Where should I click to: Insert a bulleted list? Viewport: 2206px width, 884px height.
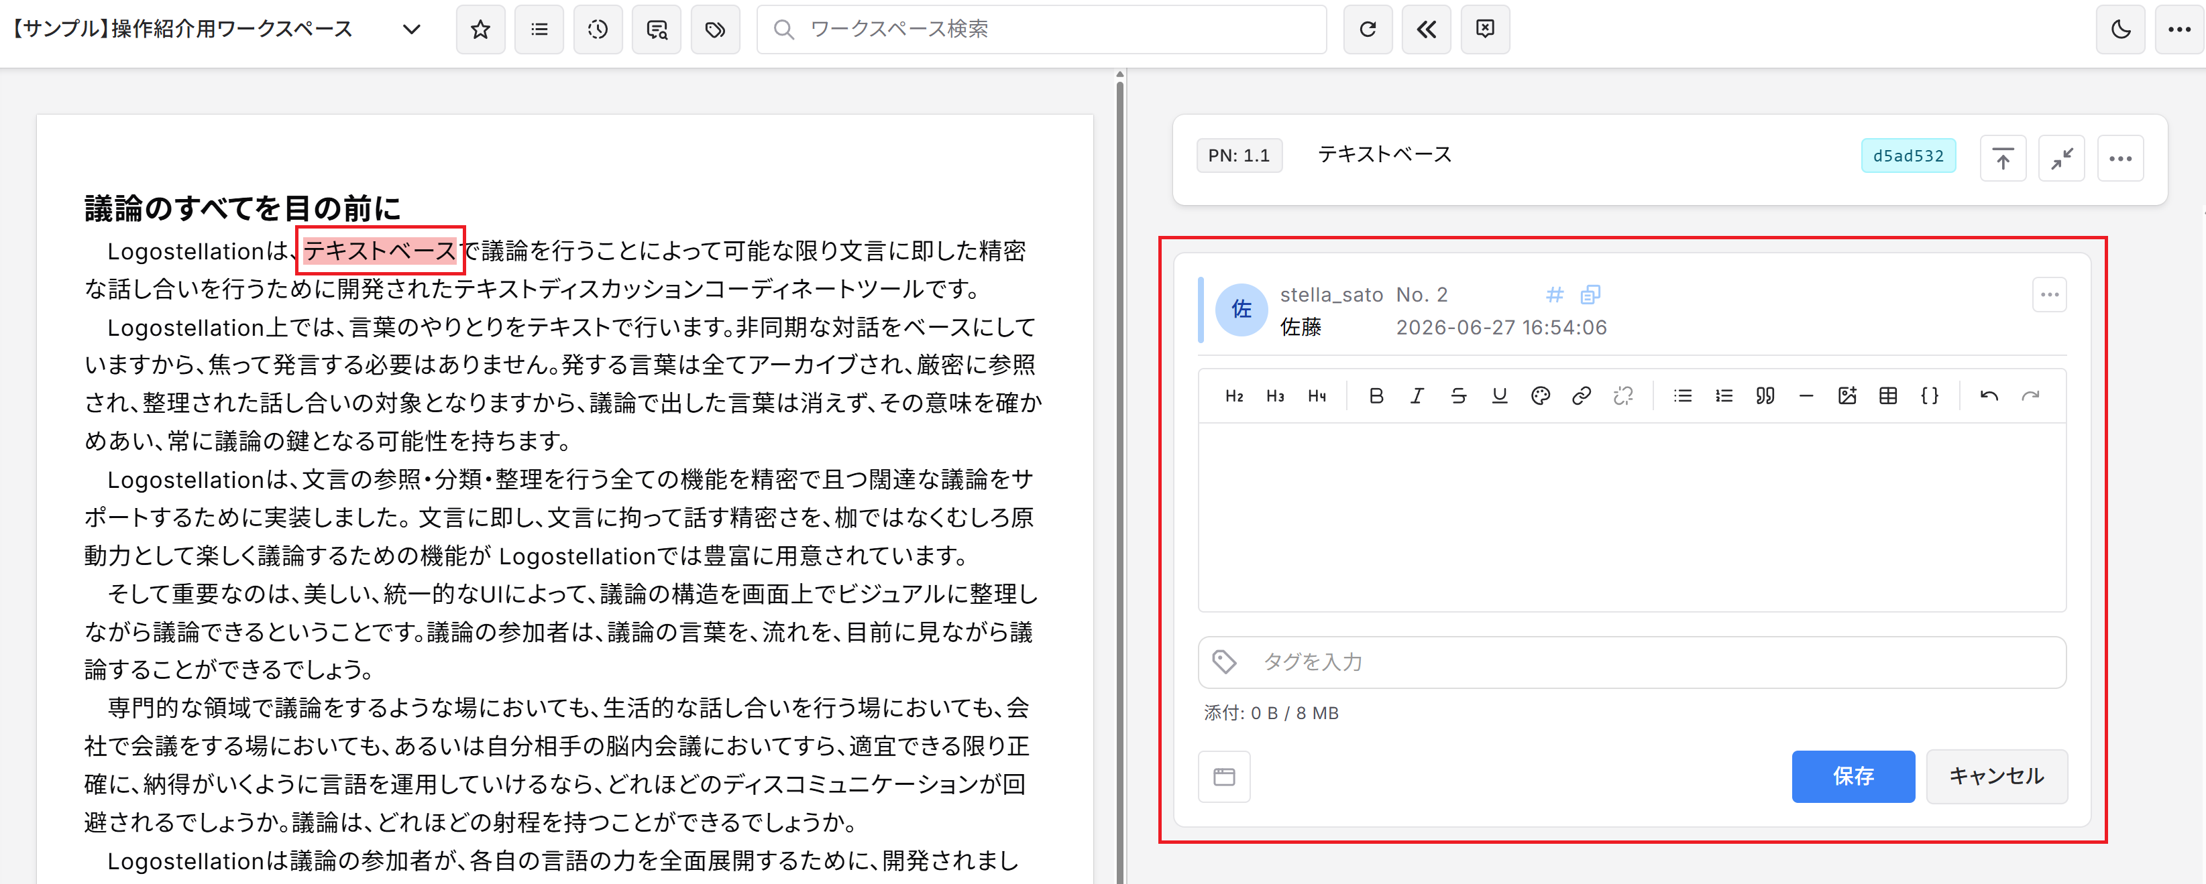1683,396
